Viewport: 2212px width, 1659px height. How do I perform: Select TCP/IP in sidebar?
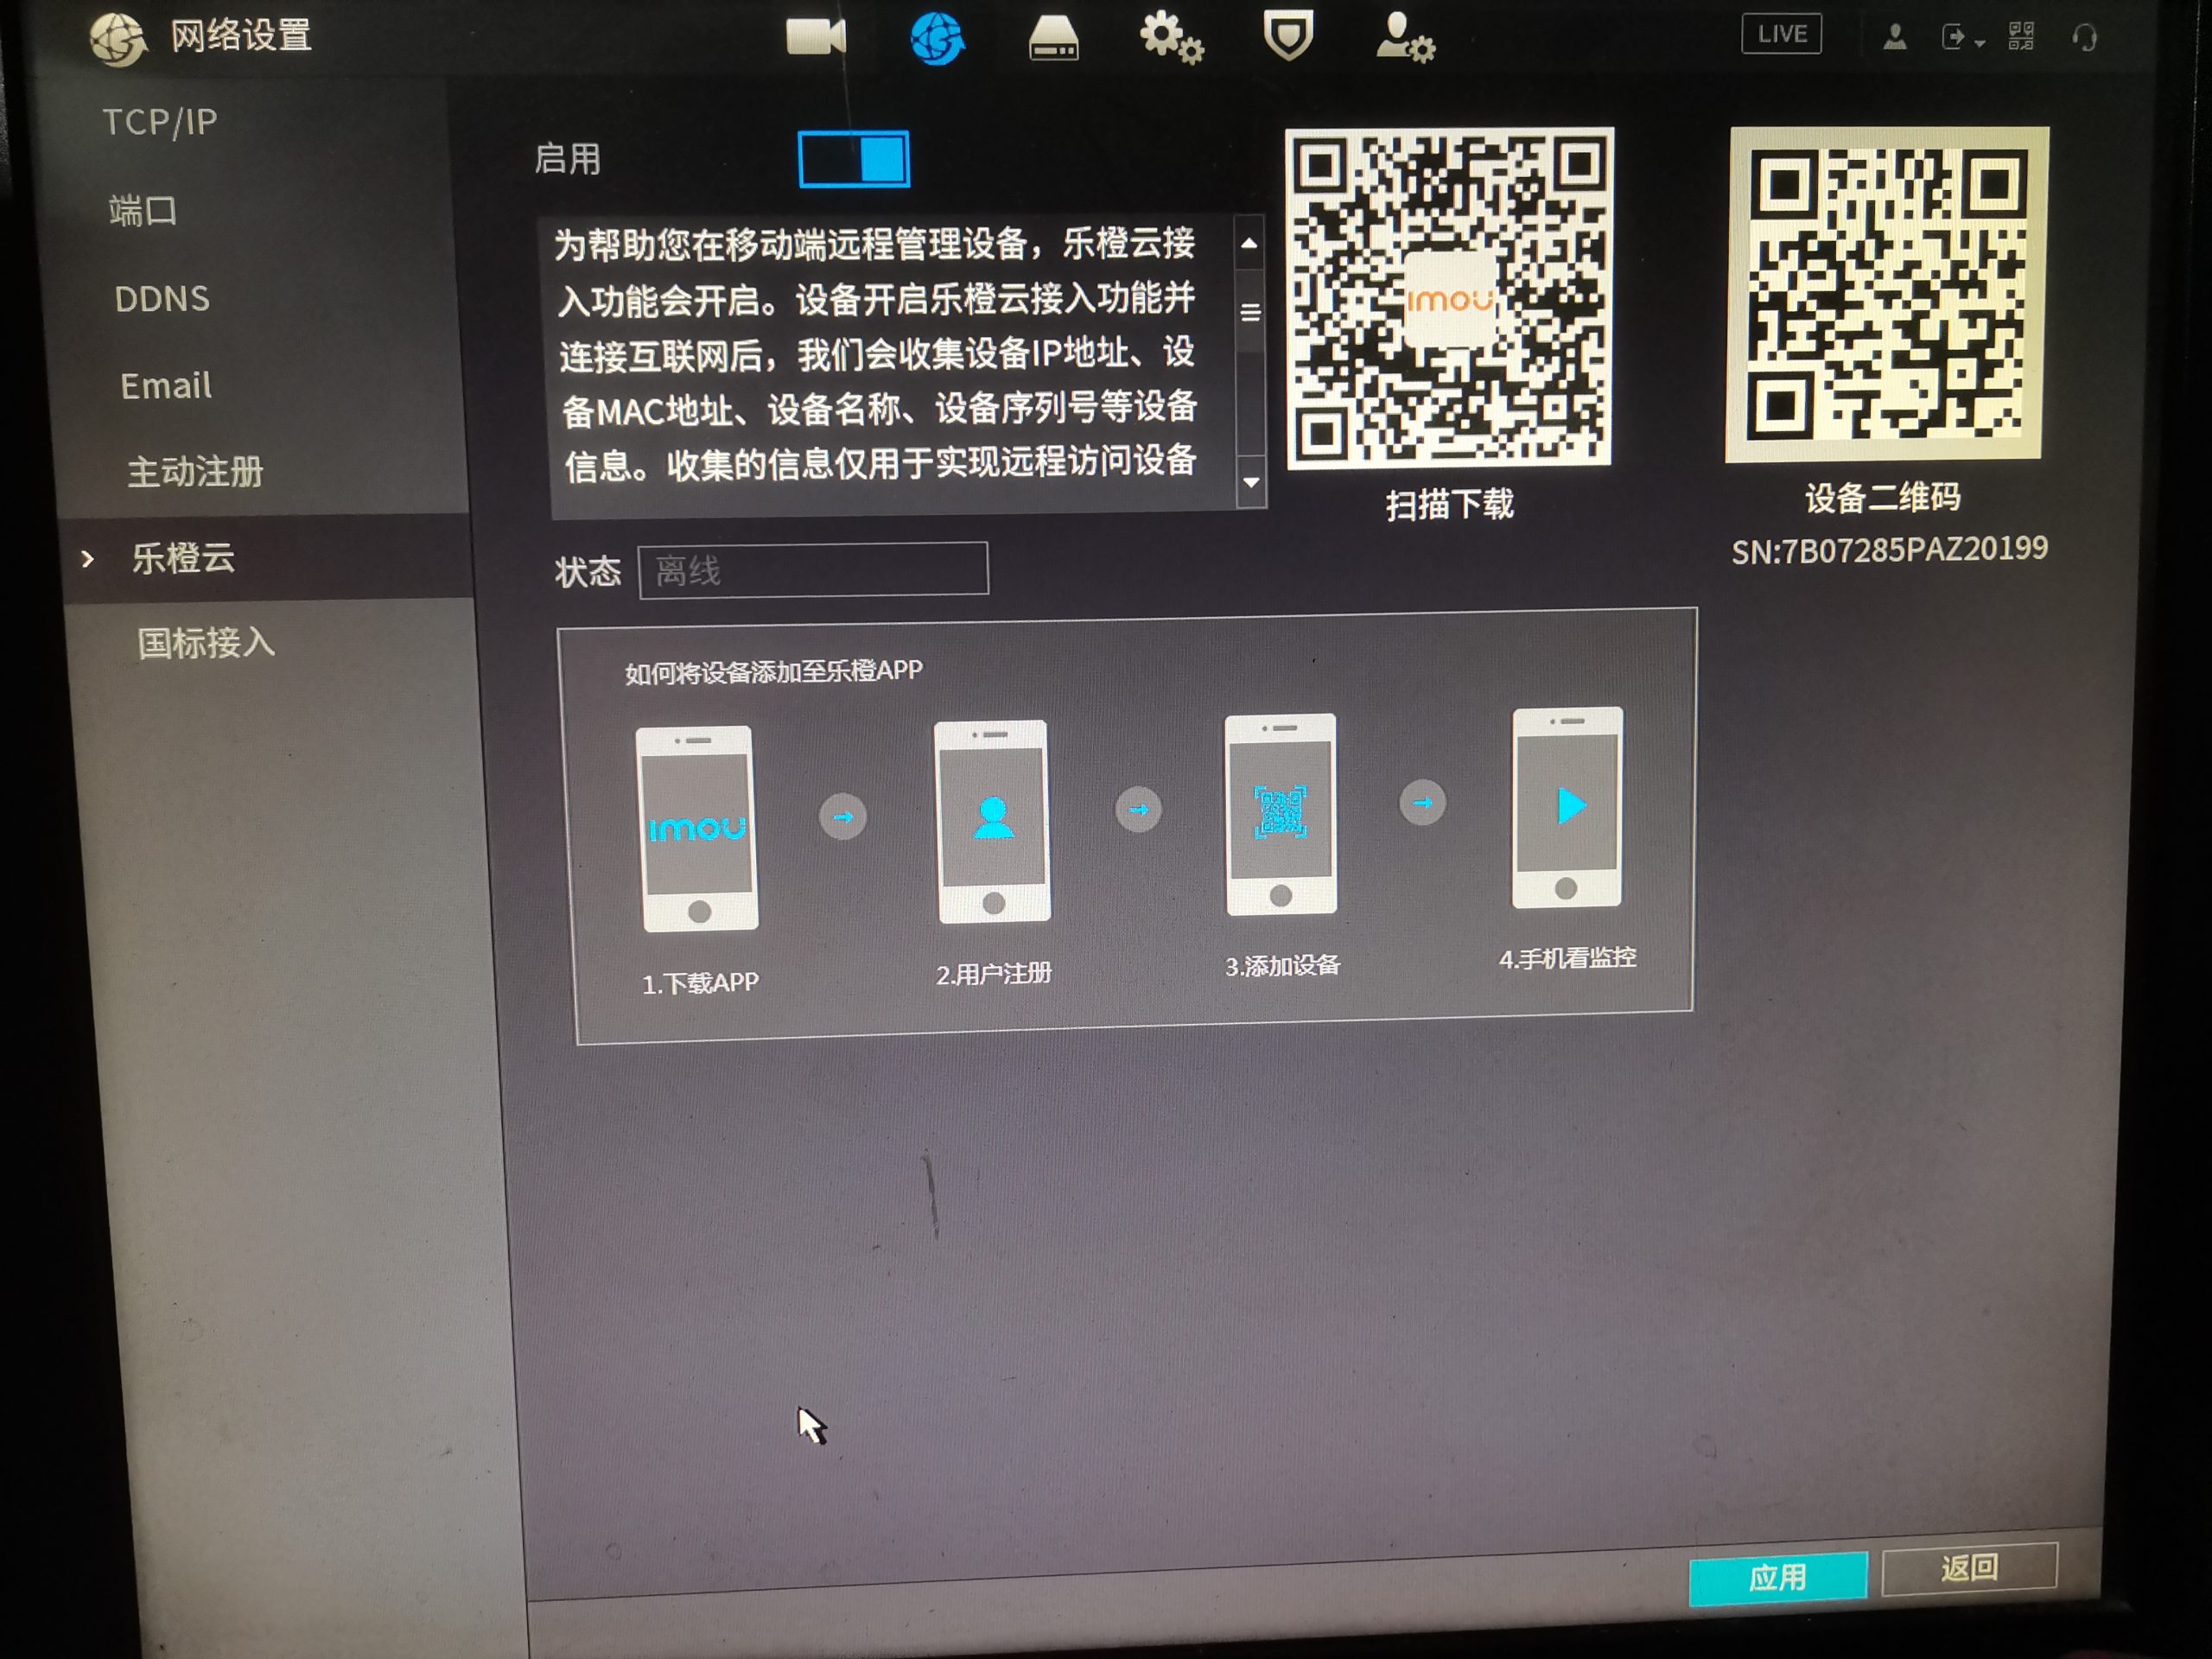click(x=160, y=122)
